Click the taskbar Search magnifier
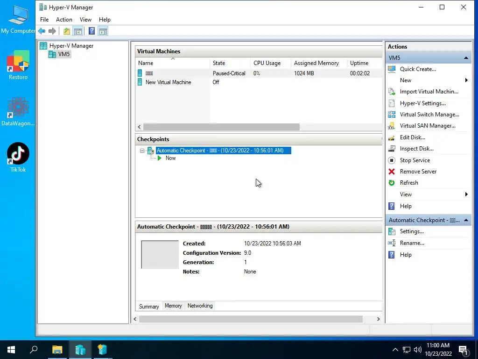 tap(34, 349)
